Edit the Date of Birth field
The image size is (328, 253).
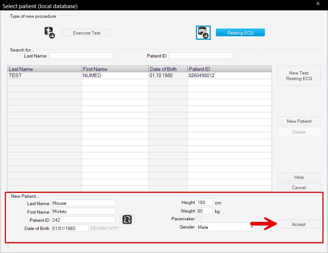tap(70, 228)
